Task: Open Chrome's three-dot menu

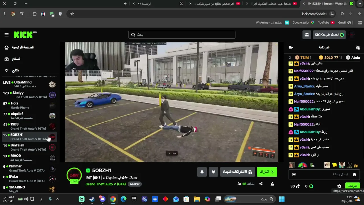Action: (4, 14)
